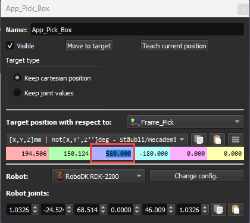Click Teach current position button
Viewport: 250px width, 223px height.
[x=174, y=46]
